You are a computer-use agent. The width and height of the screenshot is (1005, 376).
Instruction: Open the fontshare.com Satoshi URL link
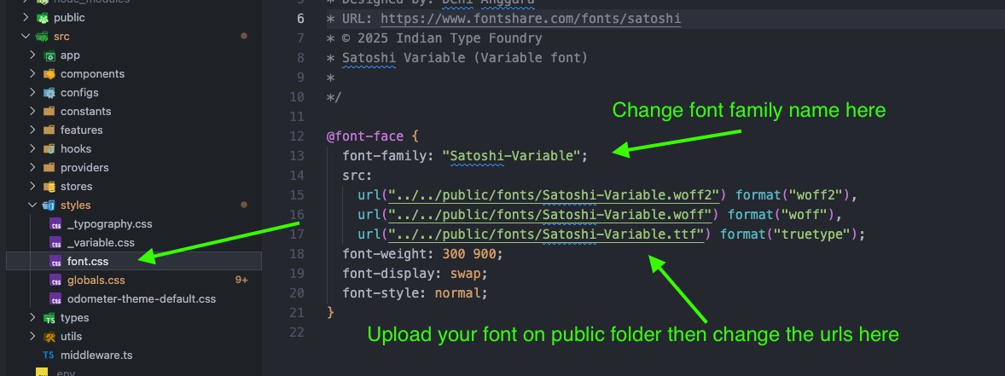tap(531, 19)
